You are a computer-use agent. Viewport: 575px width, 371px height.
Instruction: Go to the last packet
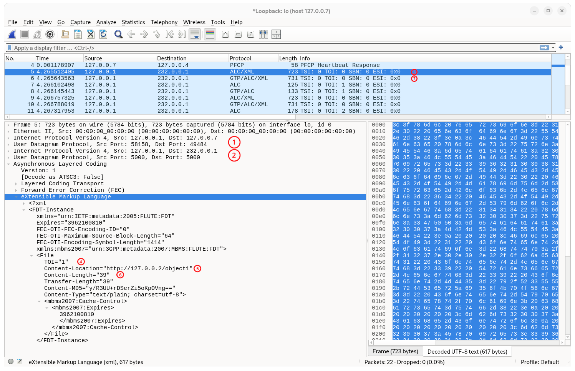[x=181, y=34]
